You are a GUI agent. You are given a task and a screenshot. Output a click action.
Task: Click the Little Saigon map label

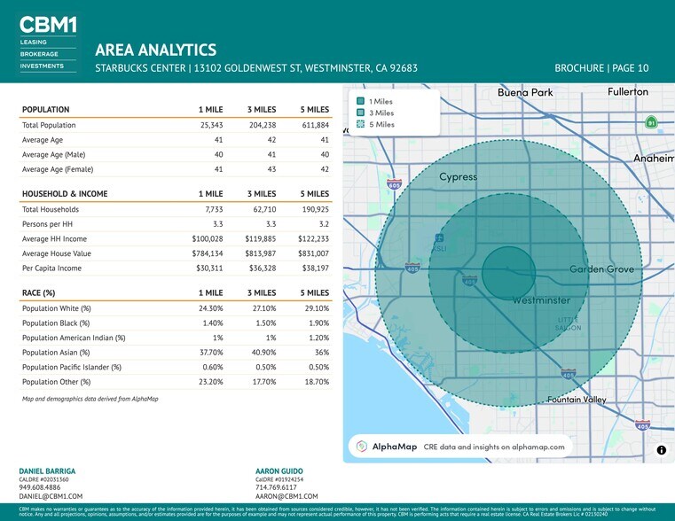(569, 323)
